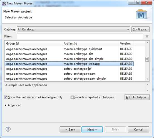Click the Configure... button
Image resolution: width=154 pixels, height=138 pixels.
(x=140, y=29)
